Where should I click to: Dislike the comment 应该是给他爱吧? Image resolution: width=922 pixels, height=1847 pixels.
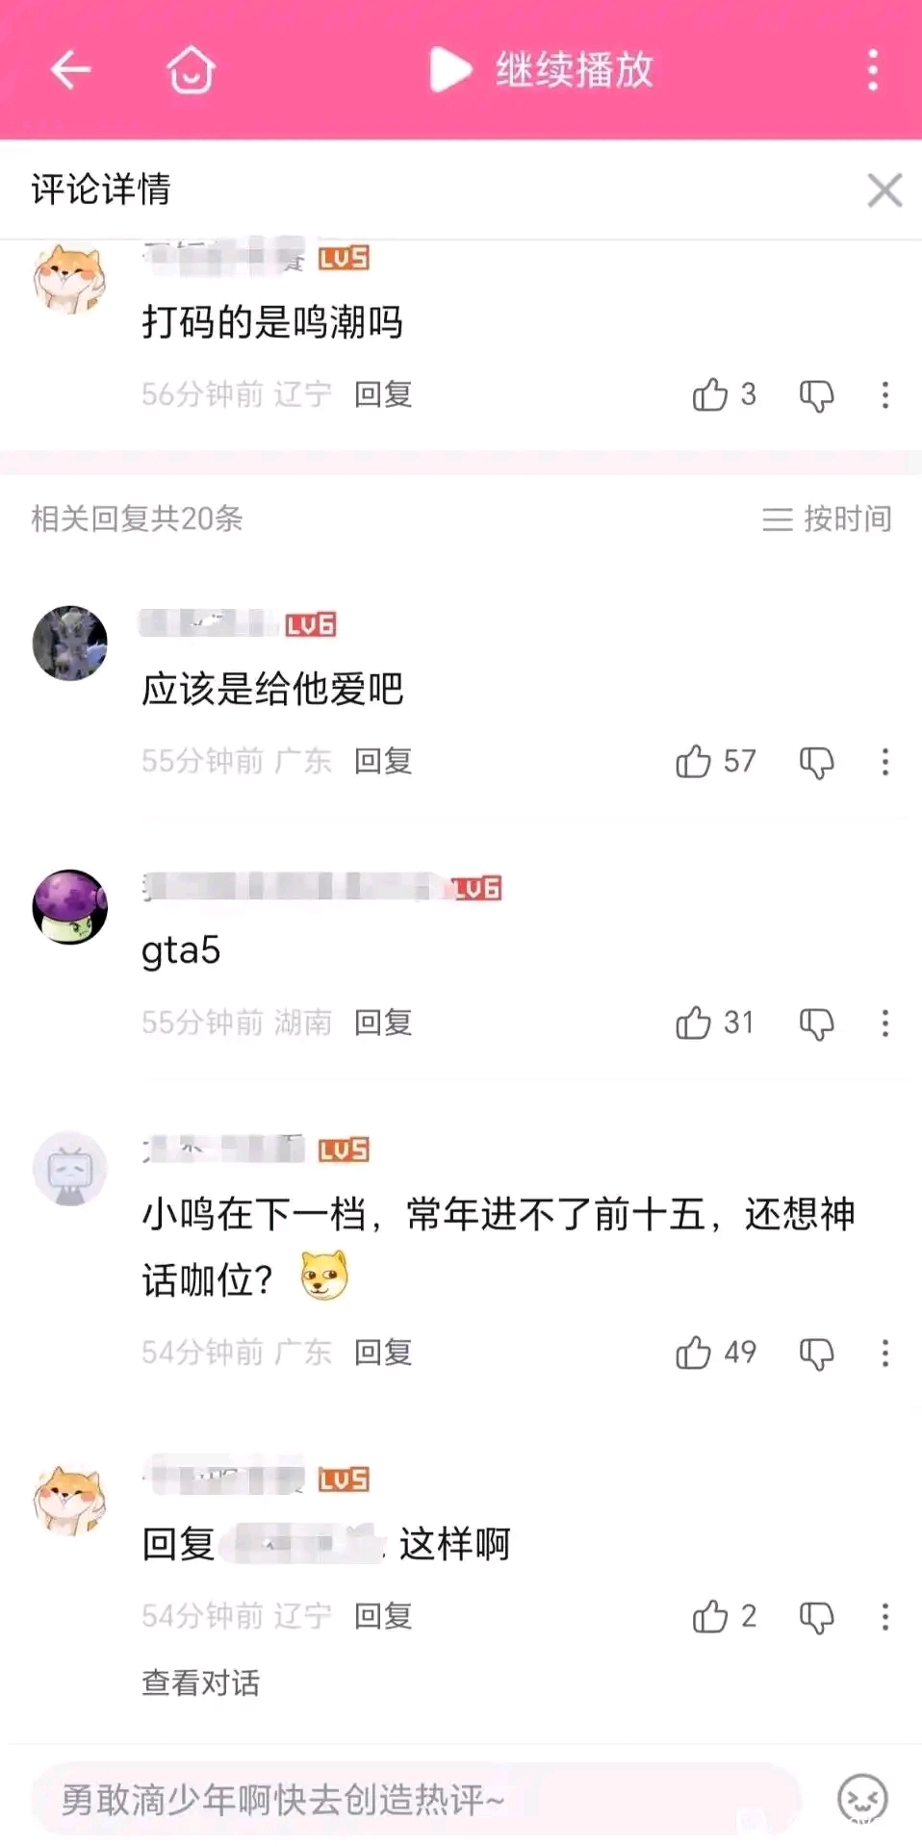[x=816, y=763]
